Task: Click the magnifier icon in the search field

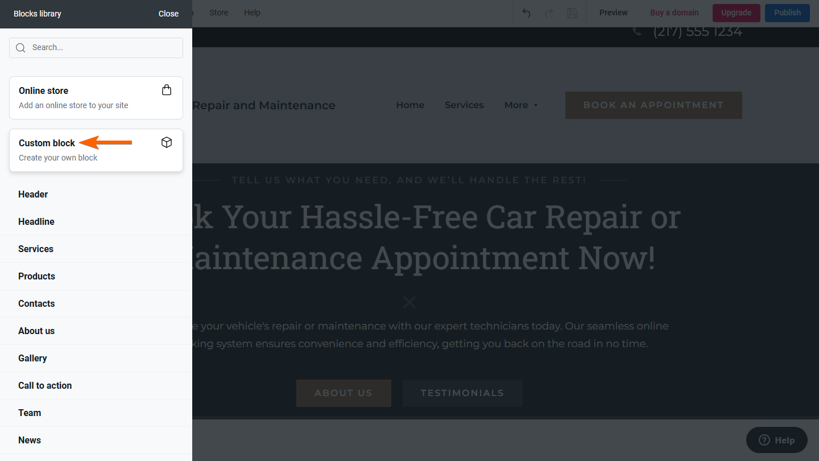Action: tap(21, 48)
